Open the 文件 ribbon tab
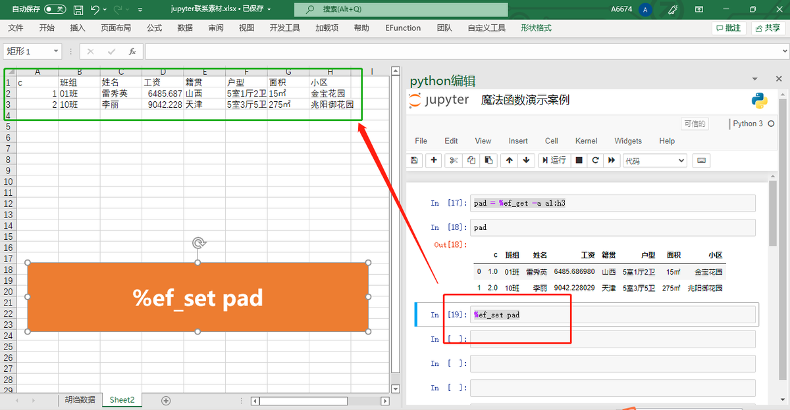The image size is (790, 410). pos(16,28)
